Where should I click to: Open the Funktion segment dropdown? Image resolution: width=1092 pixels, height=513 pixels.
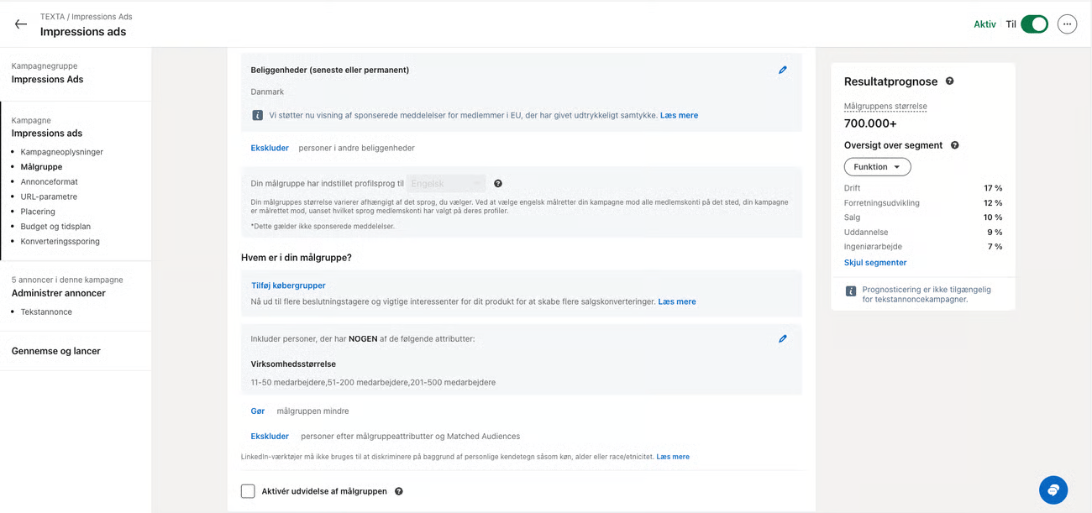click(x=877, y=167)
